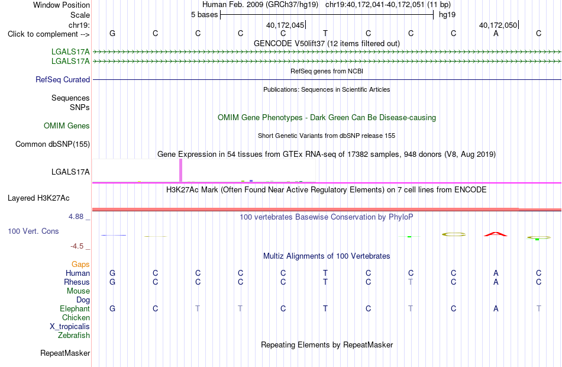562x367 pixels.
Task: Open the first LGALS17A GENCODE transcript label
Action: click(x=70, y=51)
